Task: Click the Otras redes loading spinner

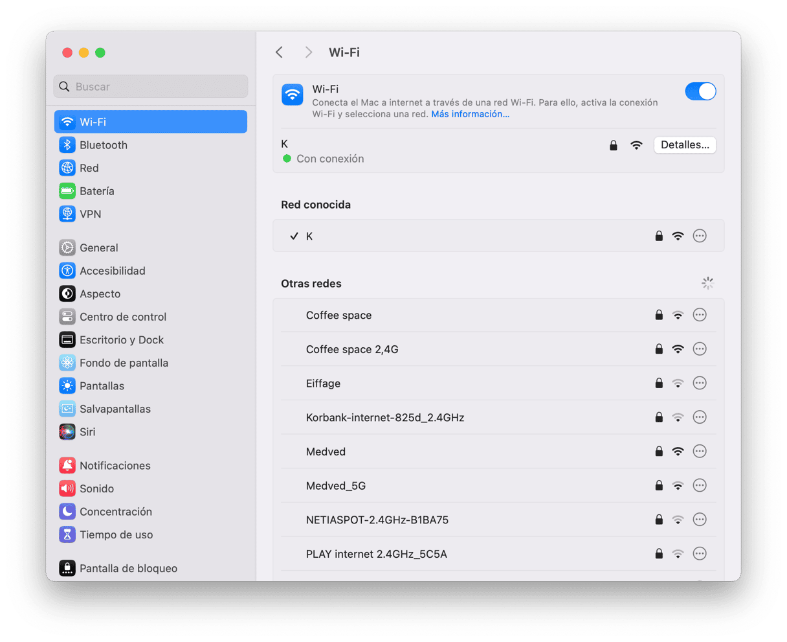Action: (x=707, y=283)
